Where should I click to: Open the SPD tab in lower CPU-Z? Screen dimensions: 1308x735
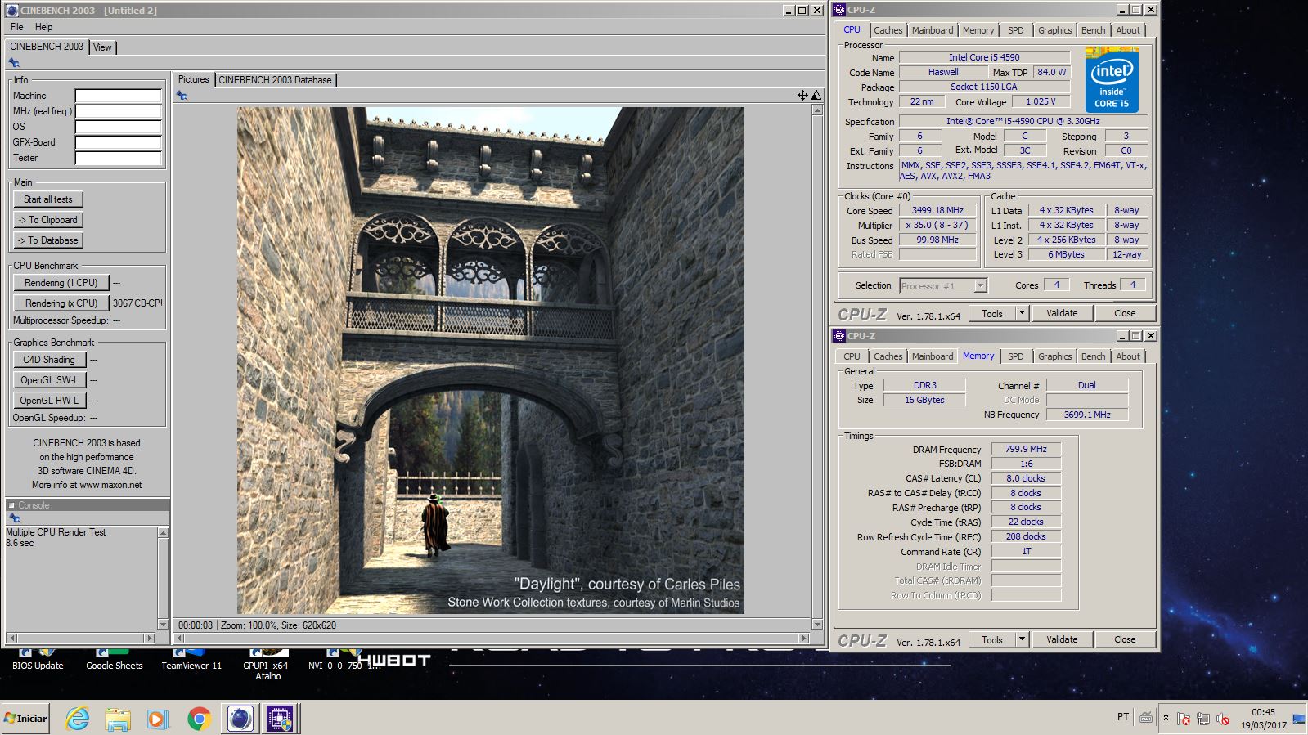(1016, 356)
